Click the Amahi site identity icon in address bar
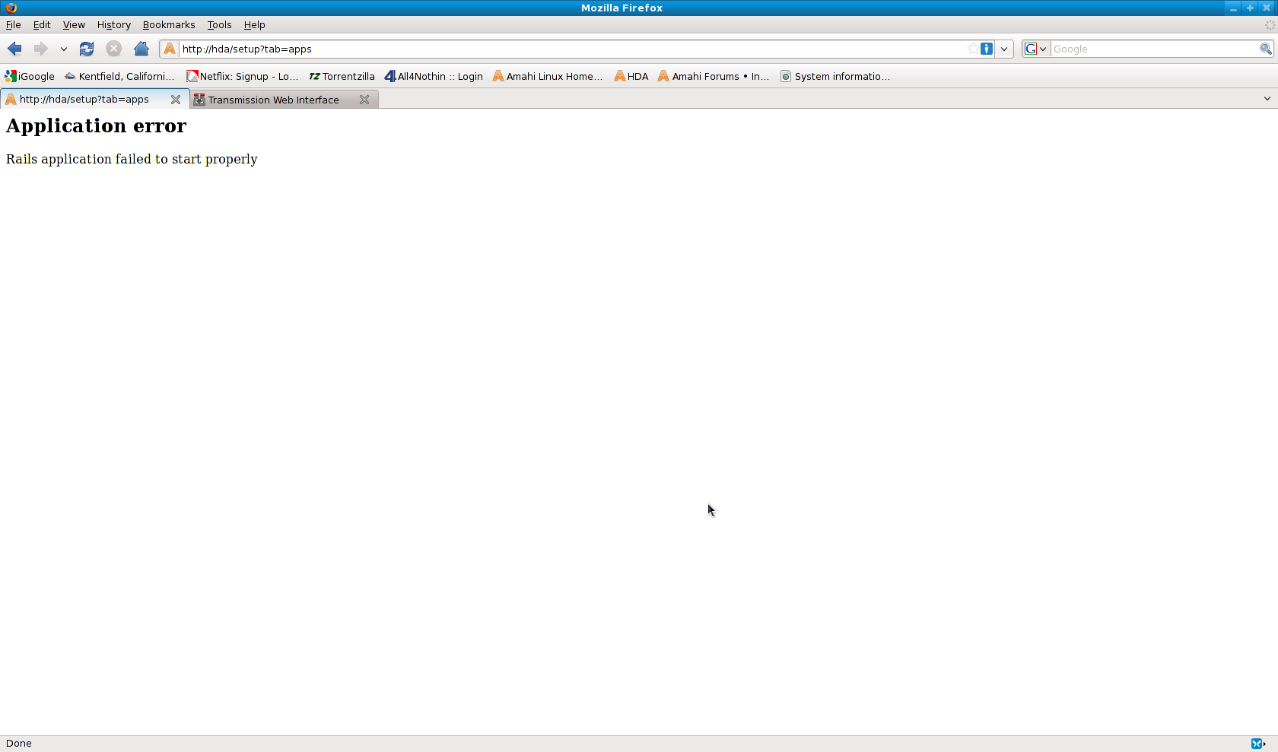 tap(170, 49)
